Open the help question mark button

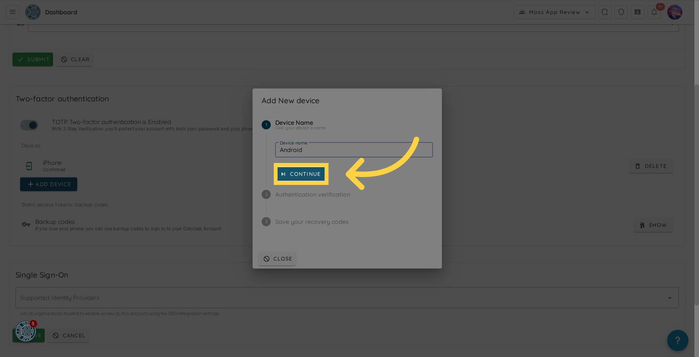[x=677, y=340]
